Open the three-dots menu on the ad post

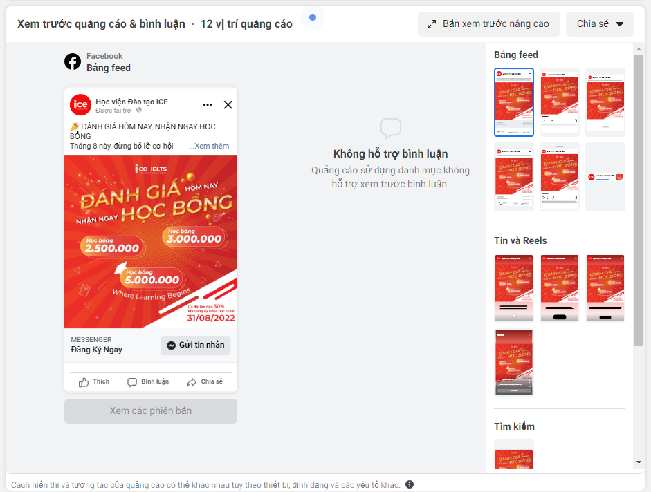pyautogui.click(x=208, y=105)
